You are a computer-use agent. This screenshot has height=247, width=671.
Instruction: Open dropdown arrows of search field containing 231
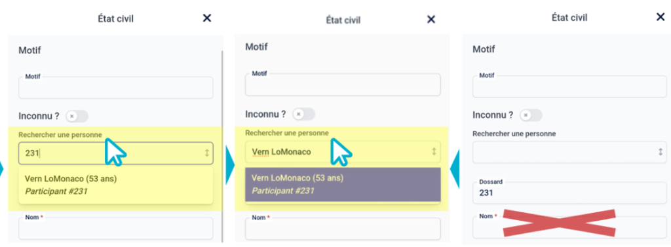point(206,153)
